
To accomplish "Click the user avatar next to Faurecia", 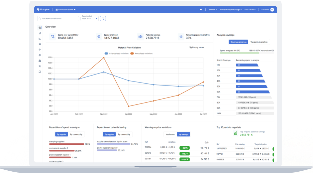I will click(272, 10).
